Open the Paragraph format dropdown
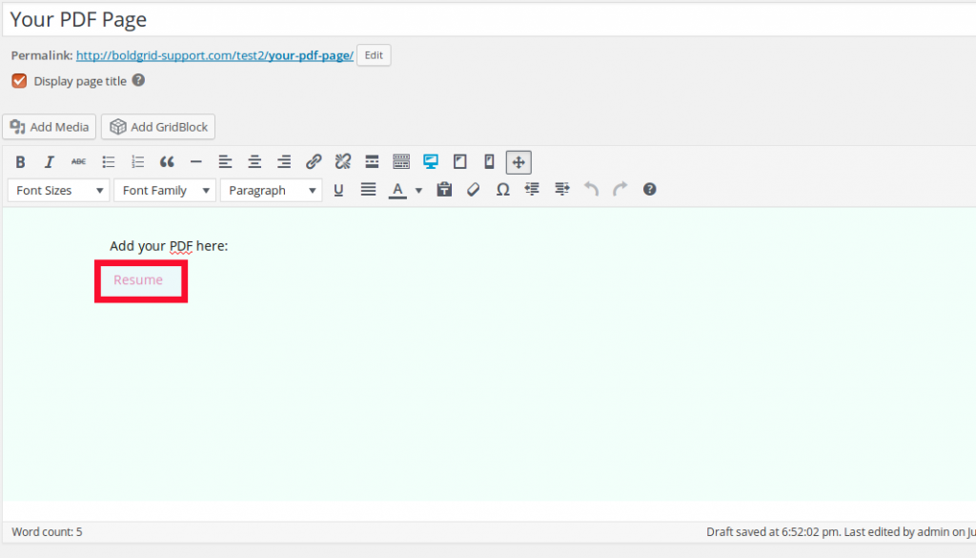The width and height of the screenshot is (976, 558). click(x=271, y=191)
